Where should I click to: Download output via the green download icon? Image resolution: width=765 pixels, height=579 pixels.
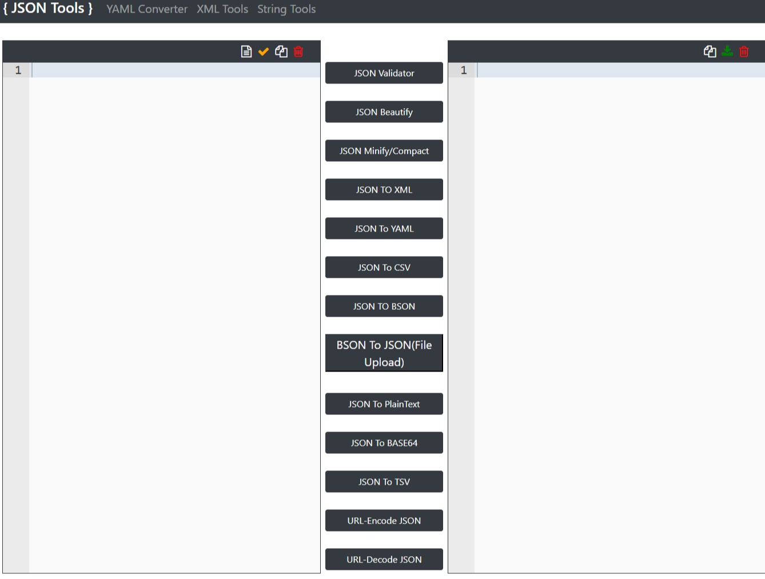(727, 51)
